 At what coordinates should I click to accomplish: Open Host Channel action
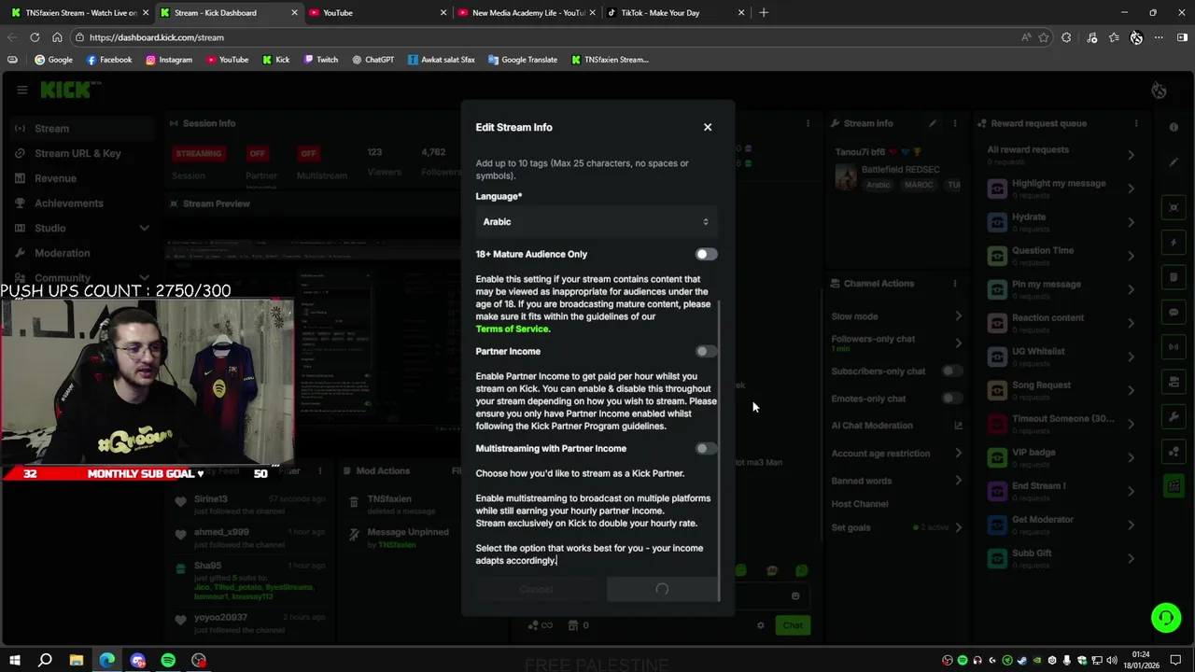click(x=860, y=504)
